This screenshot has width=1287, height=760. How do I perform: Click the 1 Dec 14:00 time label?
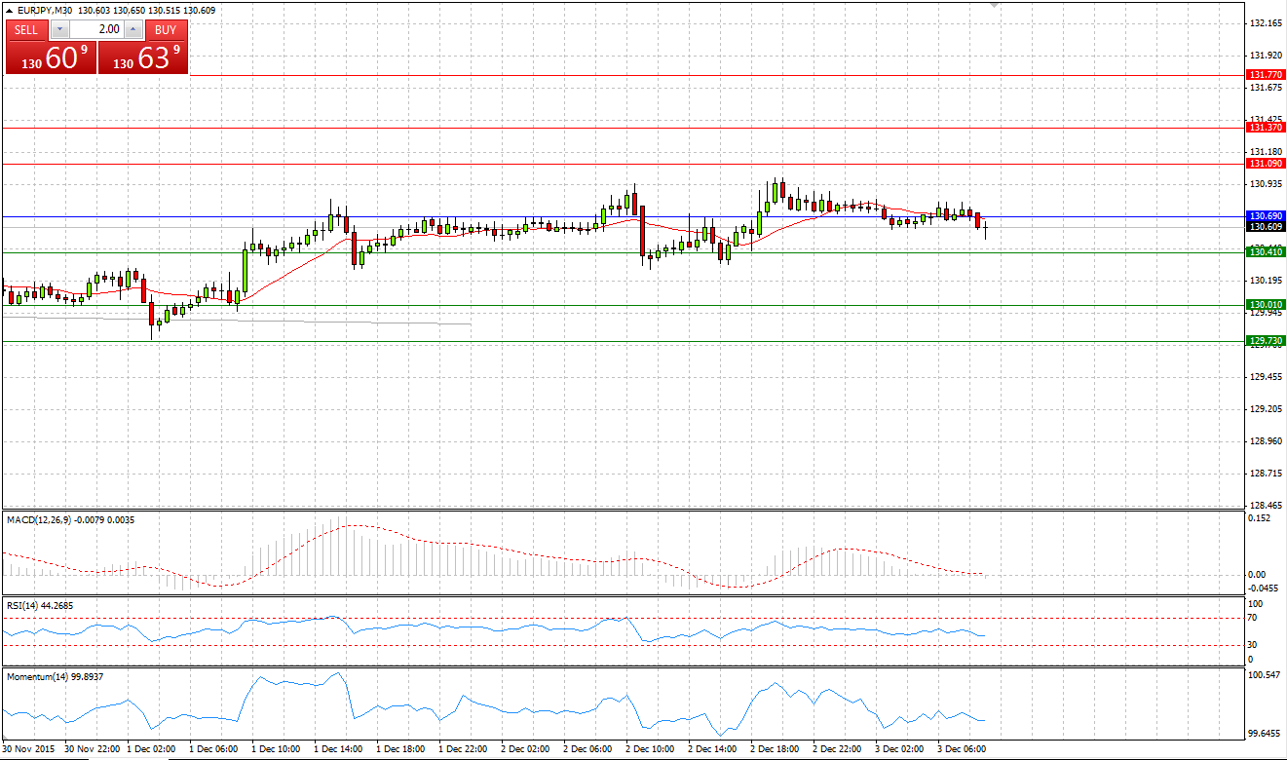(x=338, y=749)
